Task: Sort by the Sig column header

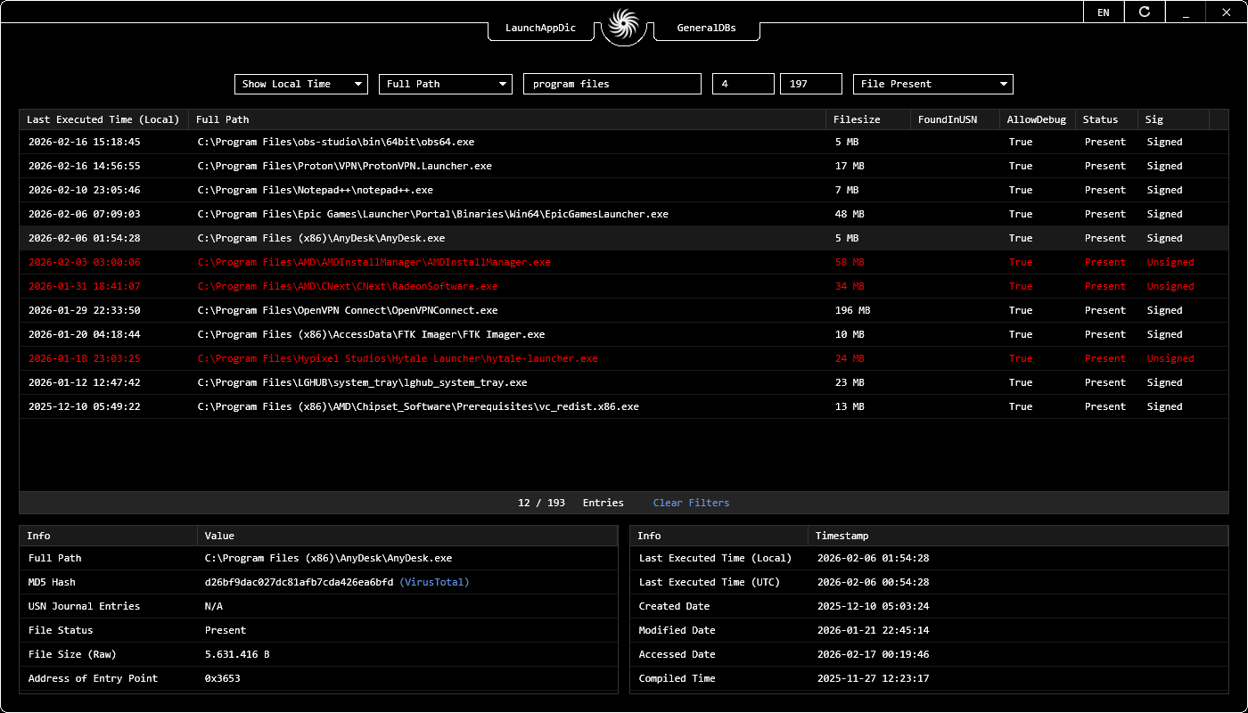Action: tap(1163, 119)
